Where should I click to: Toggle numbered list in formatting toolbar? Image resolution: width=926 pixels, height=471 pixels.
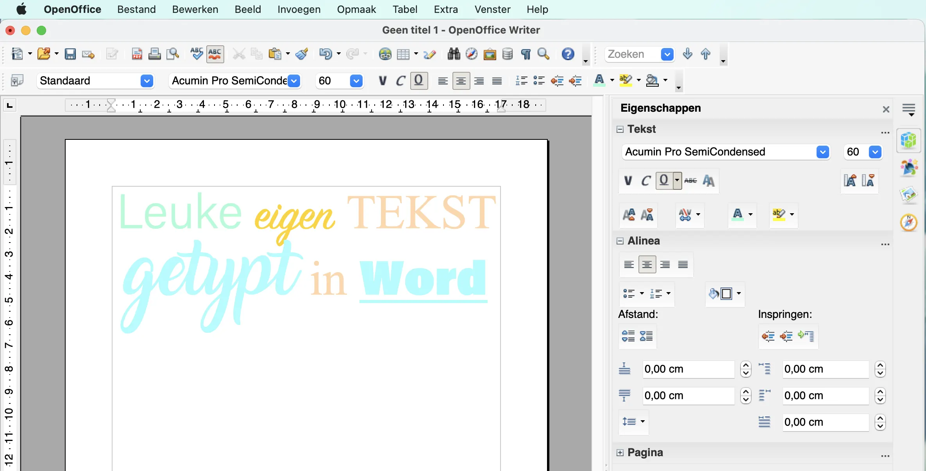click(x=521, y=80)
